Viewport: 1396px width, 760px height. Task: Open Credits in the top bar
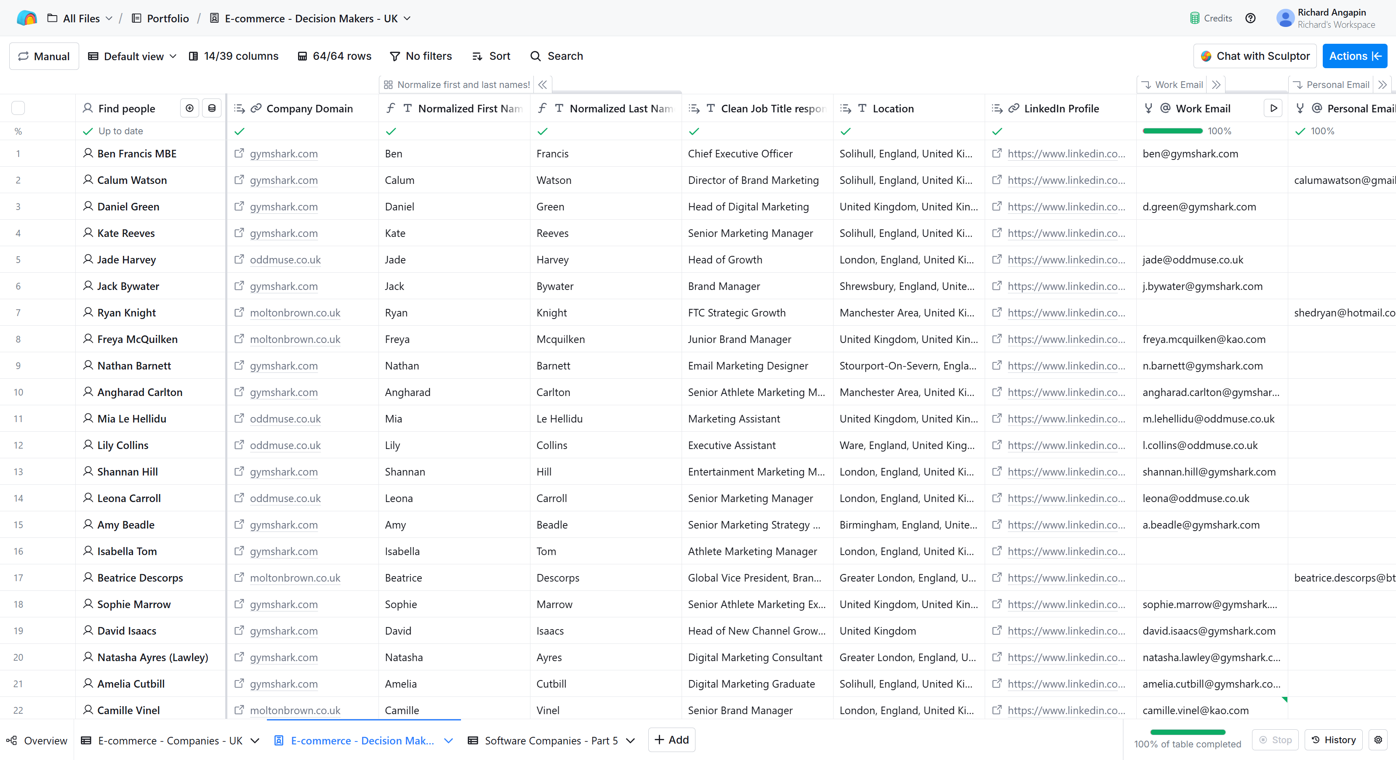[1212, 18]
